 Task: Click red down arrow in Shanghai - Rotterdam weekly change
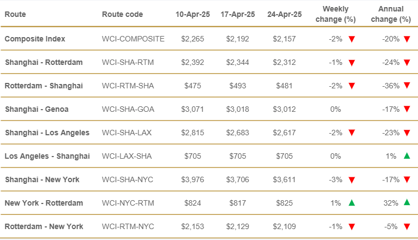click(x=351, y=63)
